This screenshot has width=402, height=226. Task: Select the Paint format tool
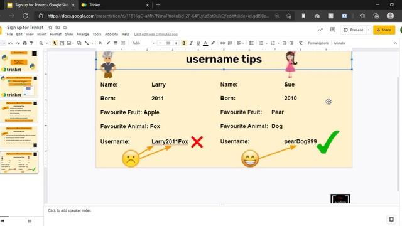coord(32,43)
